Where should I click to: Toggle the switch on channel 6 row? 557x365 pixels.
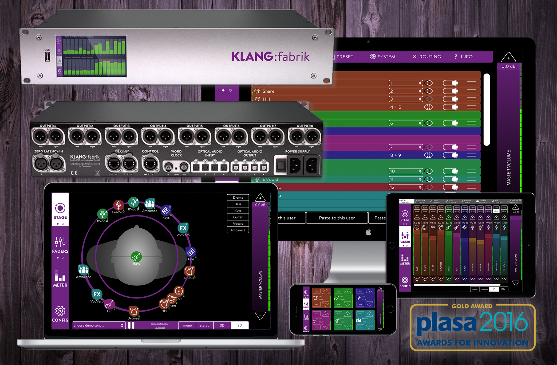pos(450,123)
